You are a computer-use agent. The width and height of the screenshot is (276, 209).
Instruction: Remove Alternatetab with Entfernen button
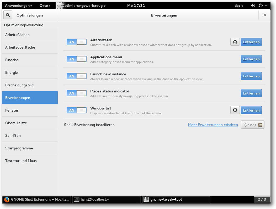click(251, 42)
